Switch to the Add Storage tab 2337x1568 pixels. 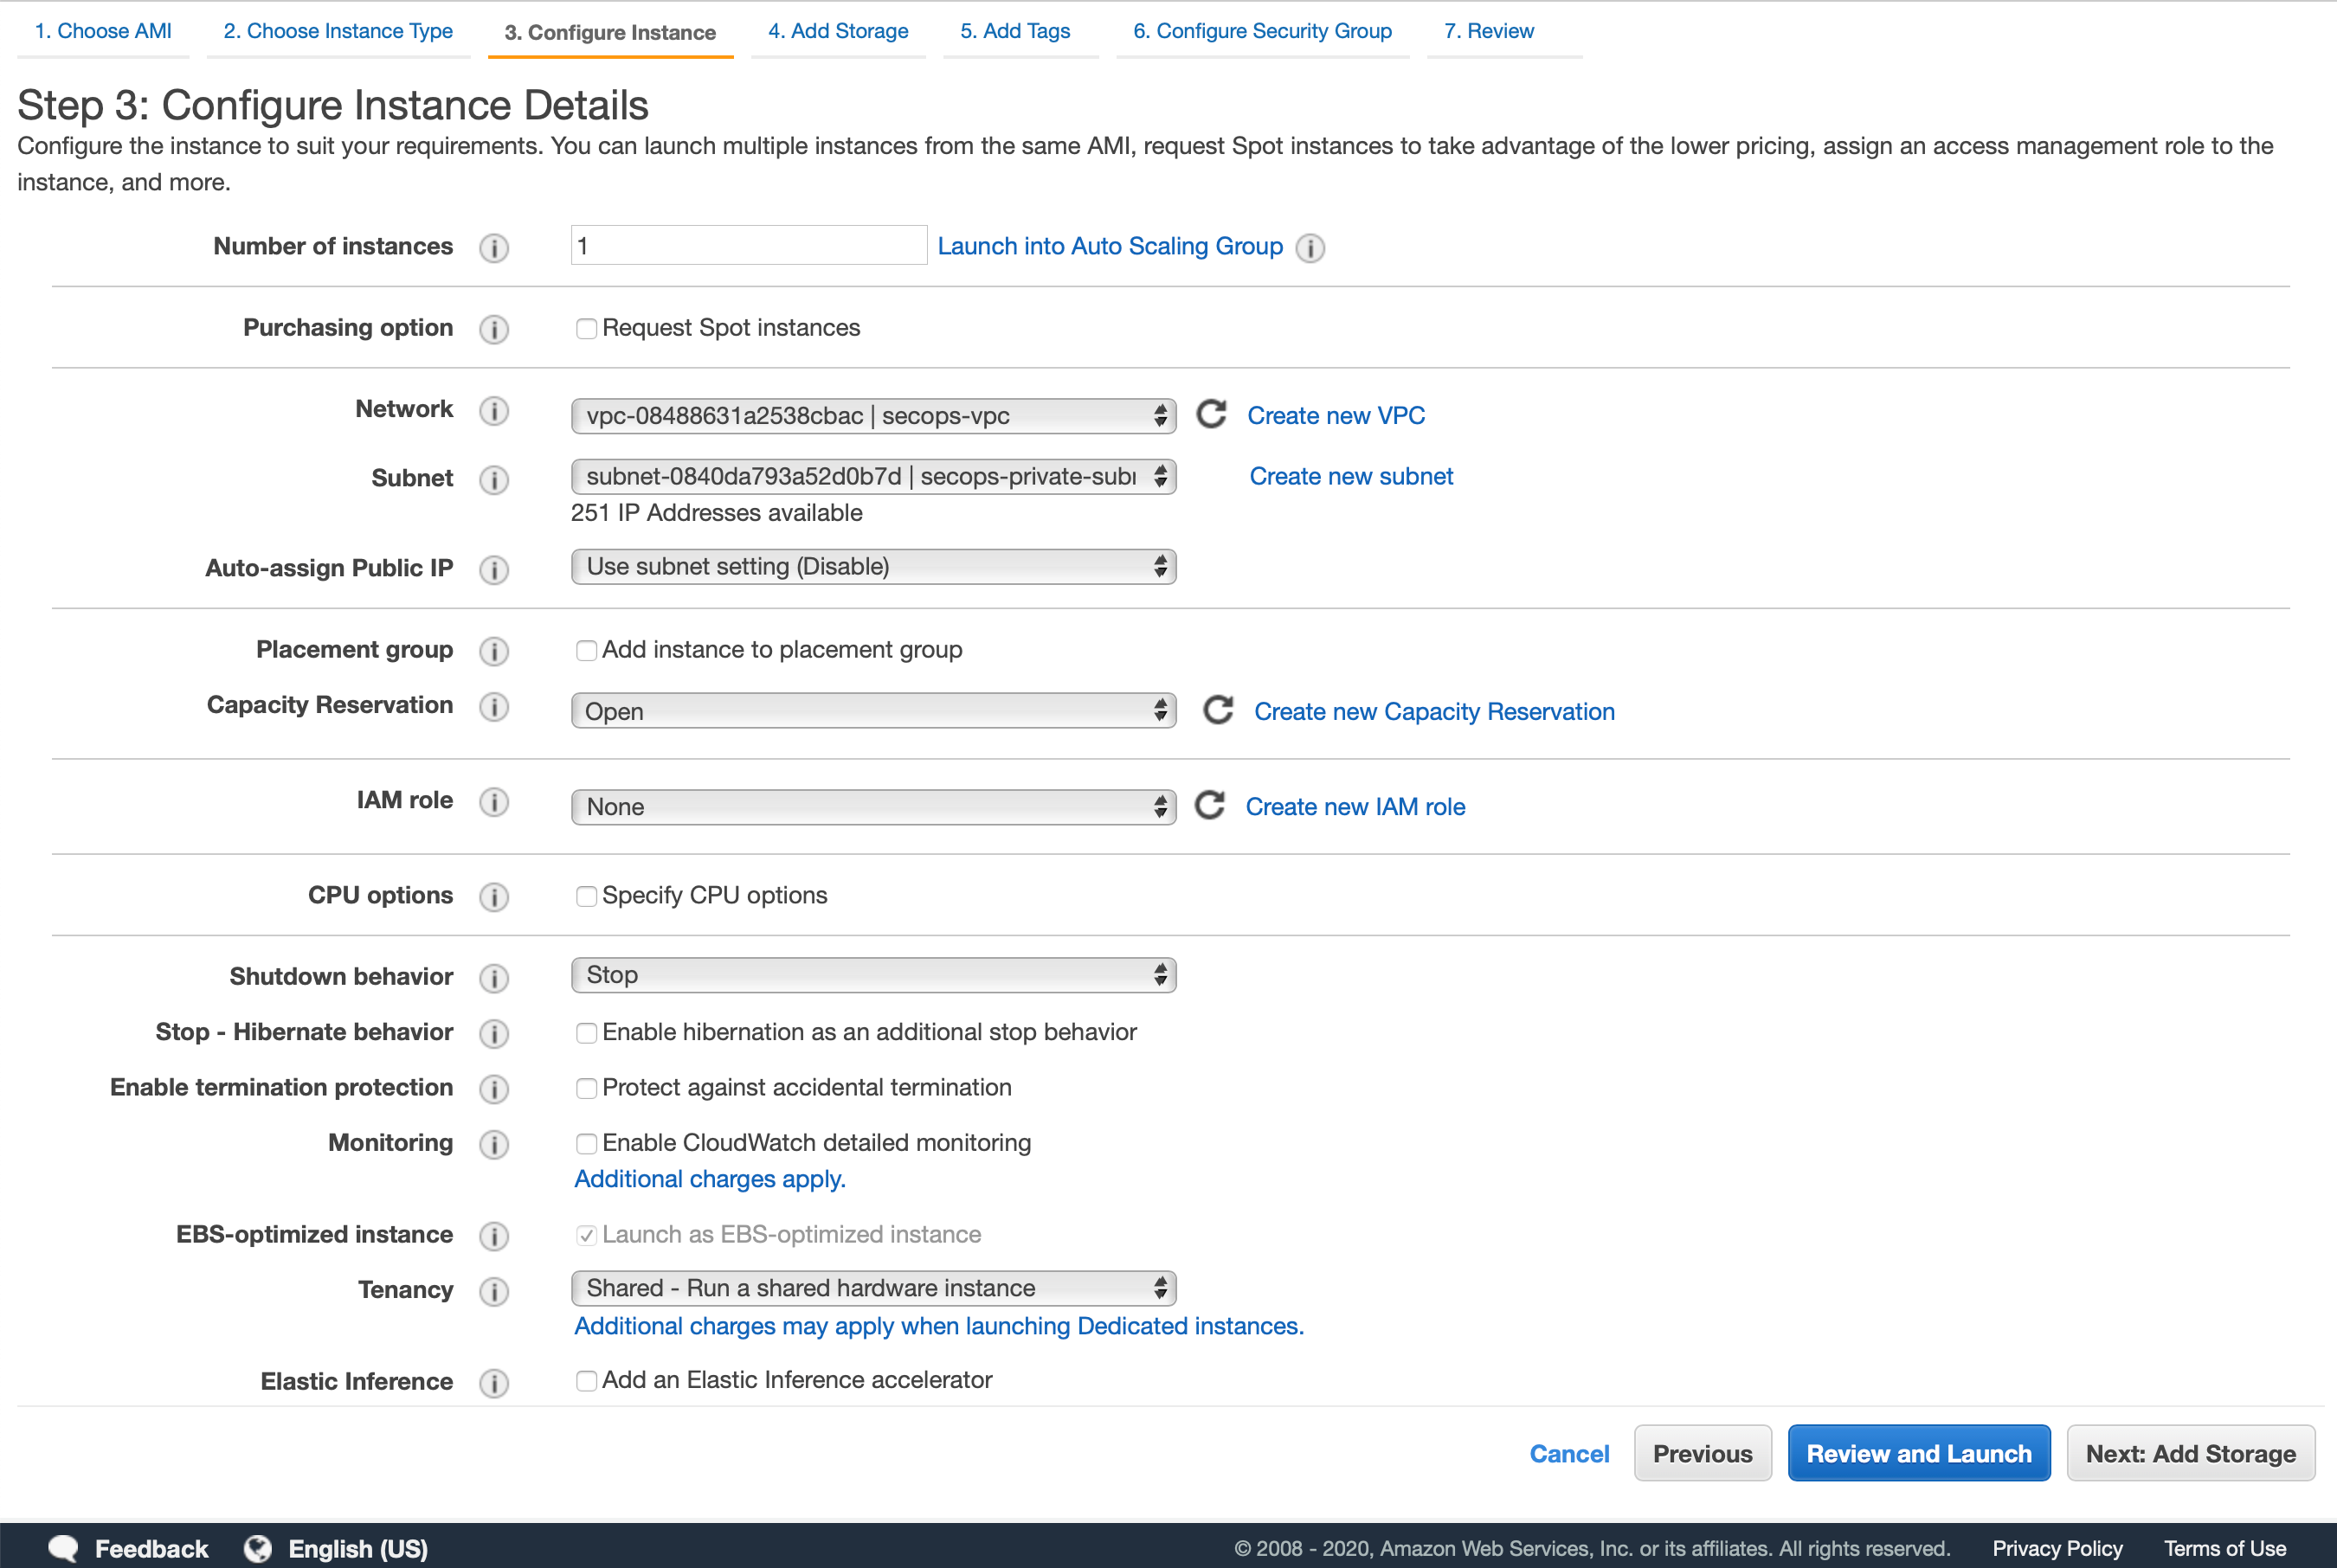click(838, 31)
